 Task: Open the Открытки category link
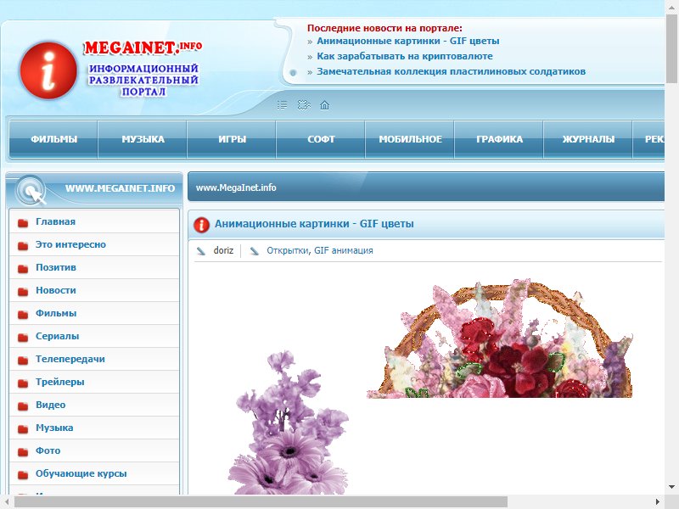click(287, 250)
